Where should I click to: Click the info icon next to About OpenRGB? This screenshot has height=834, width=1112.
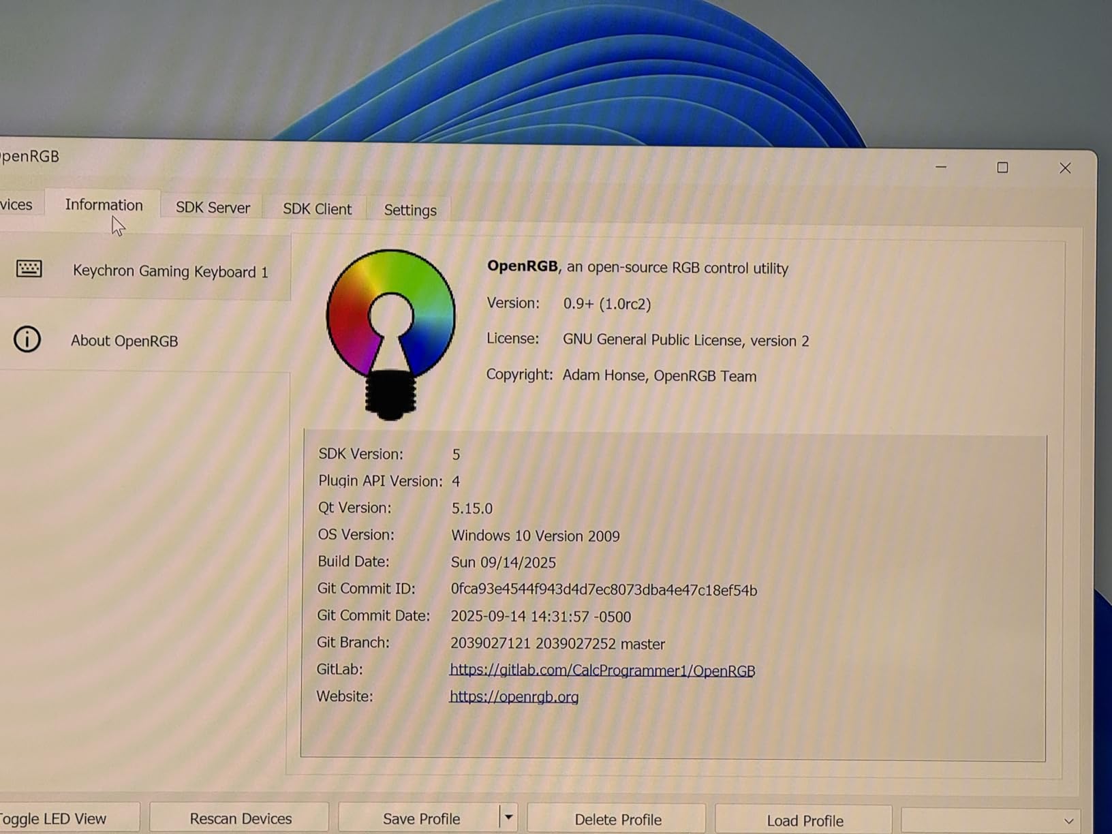[x=27, y=339]
